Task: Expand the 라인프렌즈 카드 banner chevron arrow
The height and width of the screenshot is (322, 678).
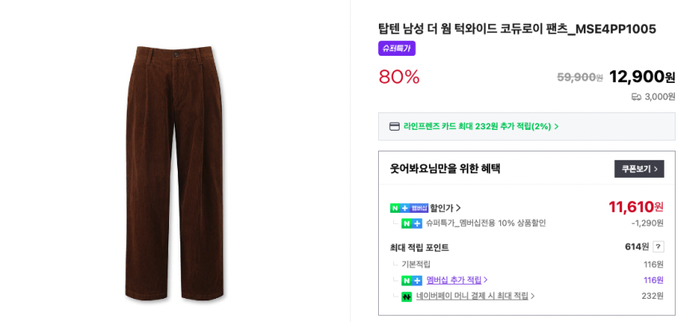Action: [x=557, y=127]
